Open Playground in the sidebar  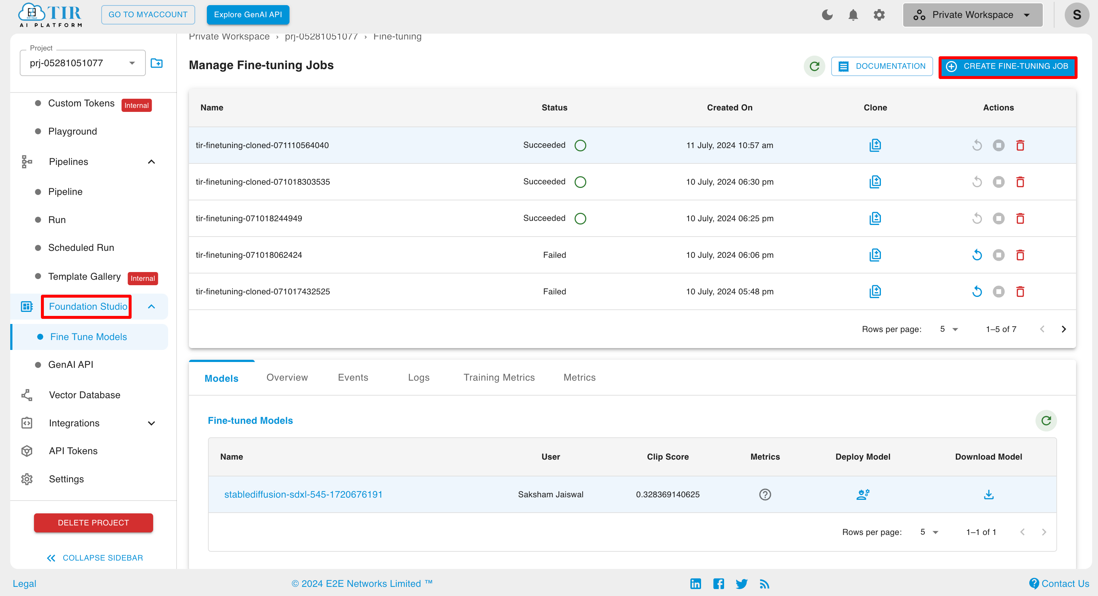coord(72,131)
